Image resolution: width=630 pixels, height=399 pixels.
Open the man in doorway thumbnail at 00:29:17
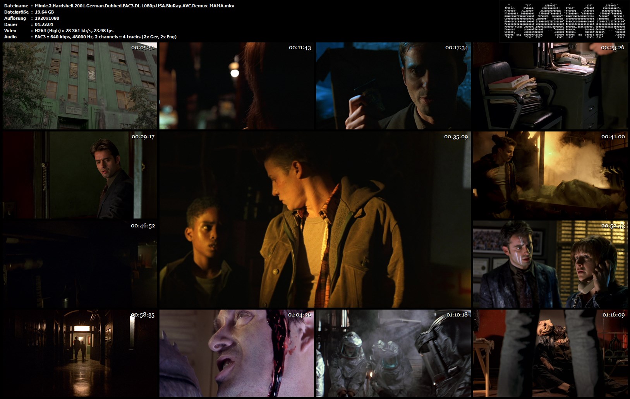80,175
